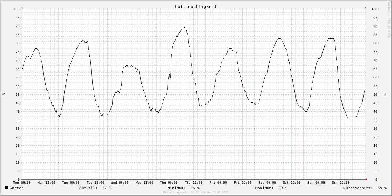Select the minimum value "36 %"
This screenshot has width=392, height=196.
point(195,188)
